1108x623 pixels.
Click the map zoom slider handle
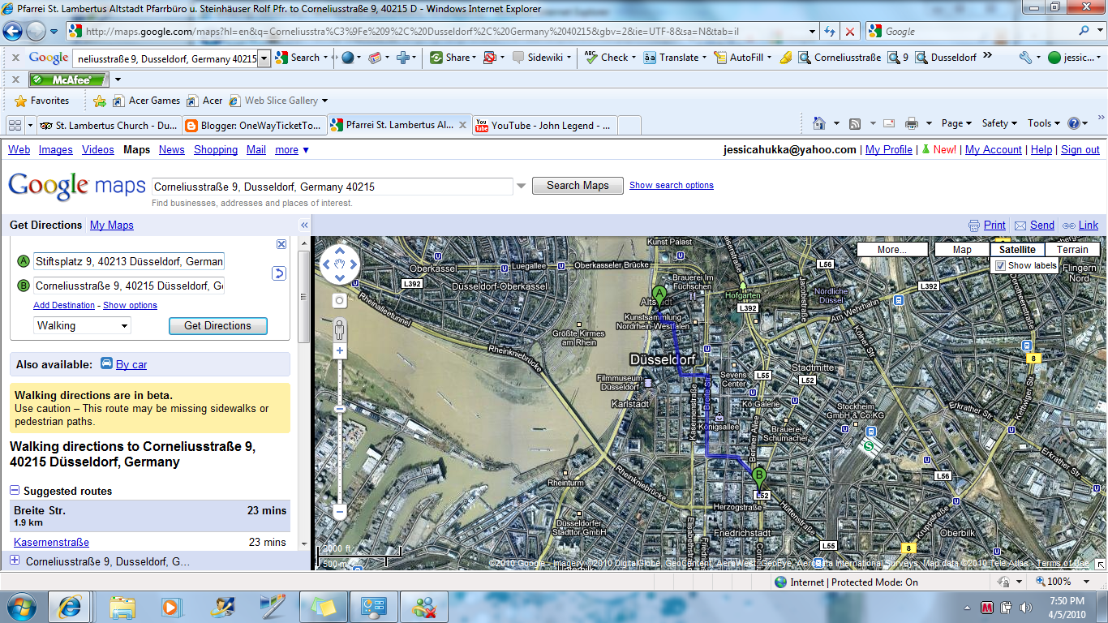[x=339, y=409]
